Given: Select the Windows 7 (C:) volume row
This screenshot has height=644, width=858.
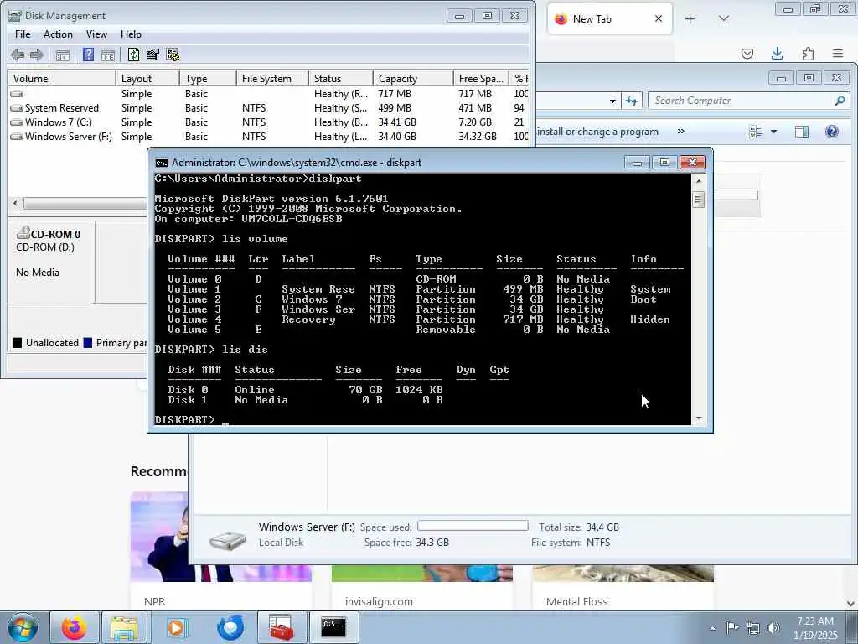Looking at the screenshot, I should pos(268,122).
